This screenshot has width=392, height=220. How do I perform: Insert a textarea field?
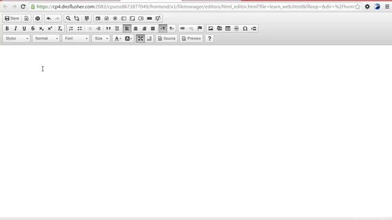tap(132, 18)
